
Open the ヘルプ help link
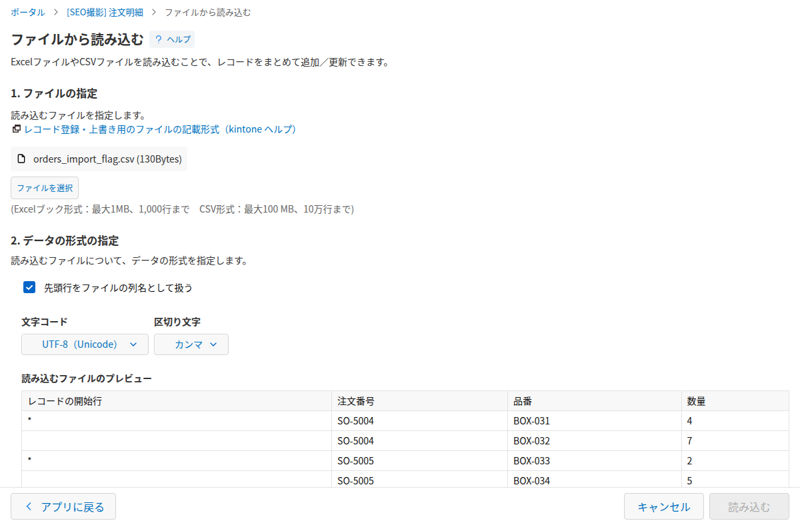click(x=172, y=39)
